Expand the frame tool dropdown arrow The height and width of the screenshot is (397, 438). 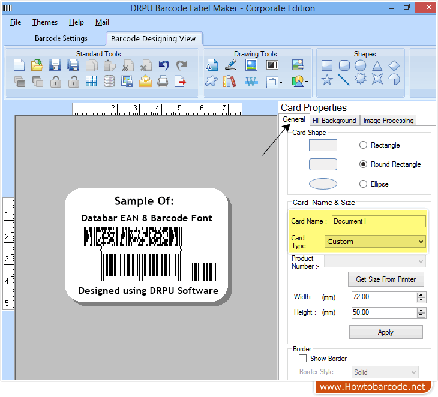(281, 82)
